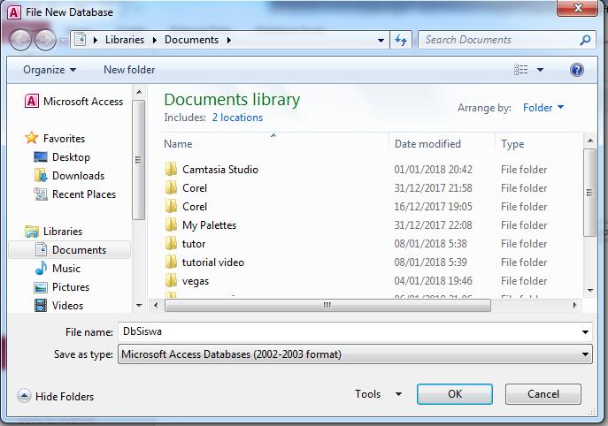Open the view options dropdown arrow
This screenshot has height=426, width=608.
coord(540,70)
